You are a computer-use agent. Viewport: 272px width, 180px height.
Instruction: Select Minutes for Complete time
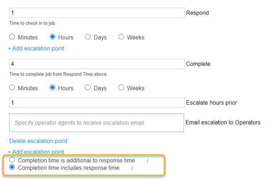coord(12,88)
